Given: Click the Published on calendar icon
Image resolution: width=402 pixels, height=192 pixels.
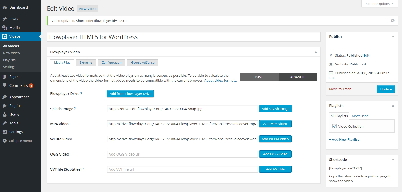Looking at the screenshot, I should (x=331, y=73).
